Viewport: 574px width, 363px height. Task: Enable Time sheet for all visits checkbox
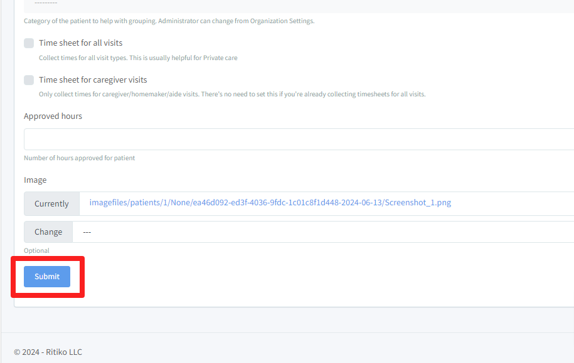tap(29, 43)
